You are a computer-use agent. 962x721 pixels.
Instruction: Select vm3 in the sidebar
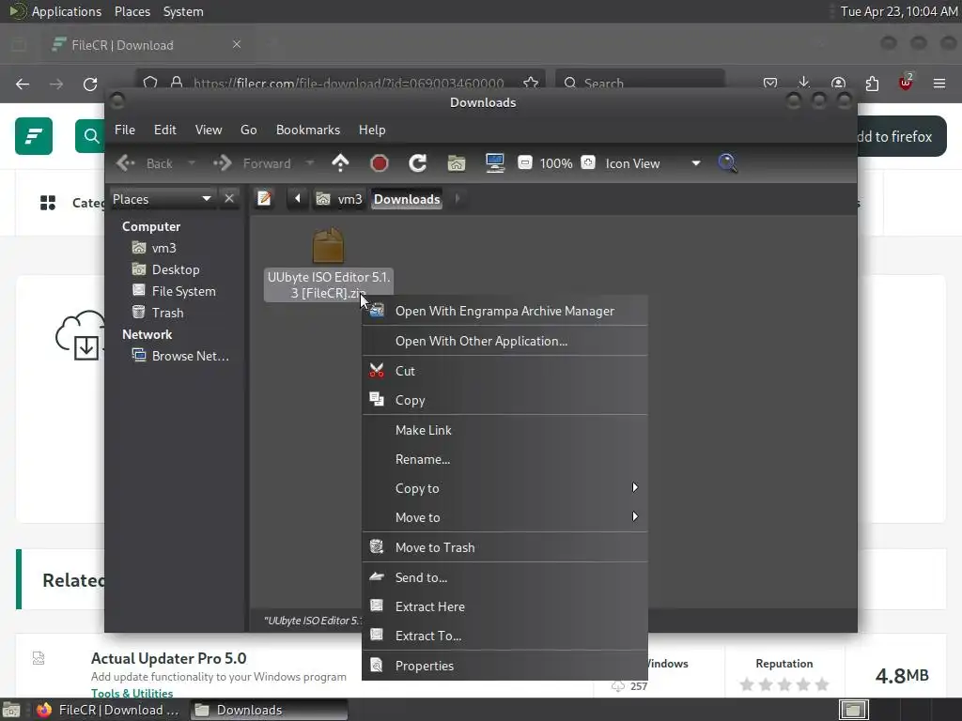pyautogui.click(x=163, y=248)
